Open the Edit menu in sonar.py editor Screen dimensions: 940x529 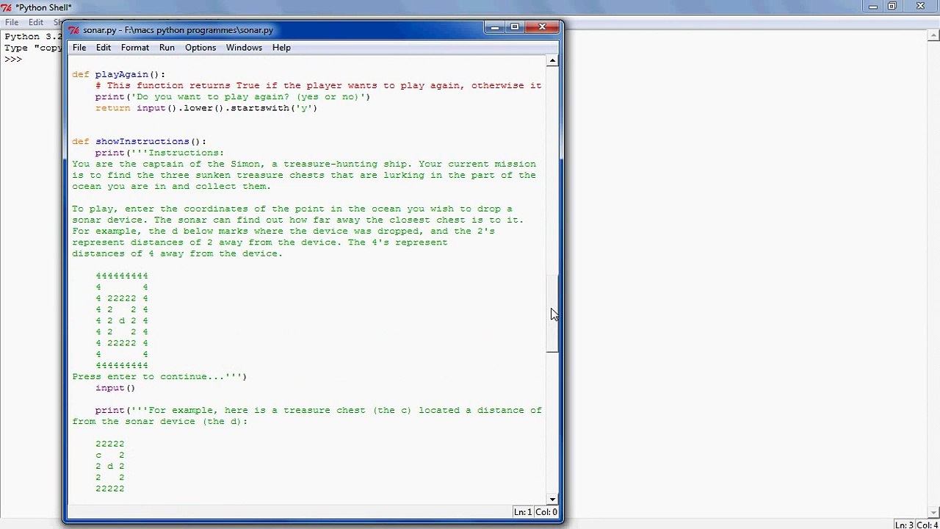click(x=104, y=48)
